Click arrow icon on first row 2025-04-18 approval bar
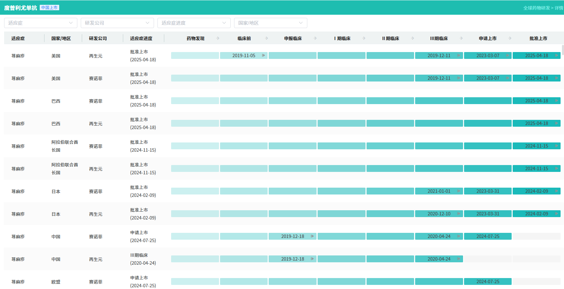The width and height of the screenshot is (564, 289). point(556,55)
